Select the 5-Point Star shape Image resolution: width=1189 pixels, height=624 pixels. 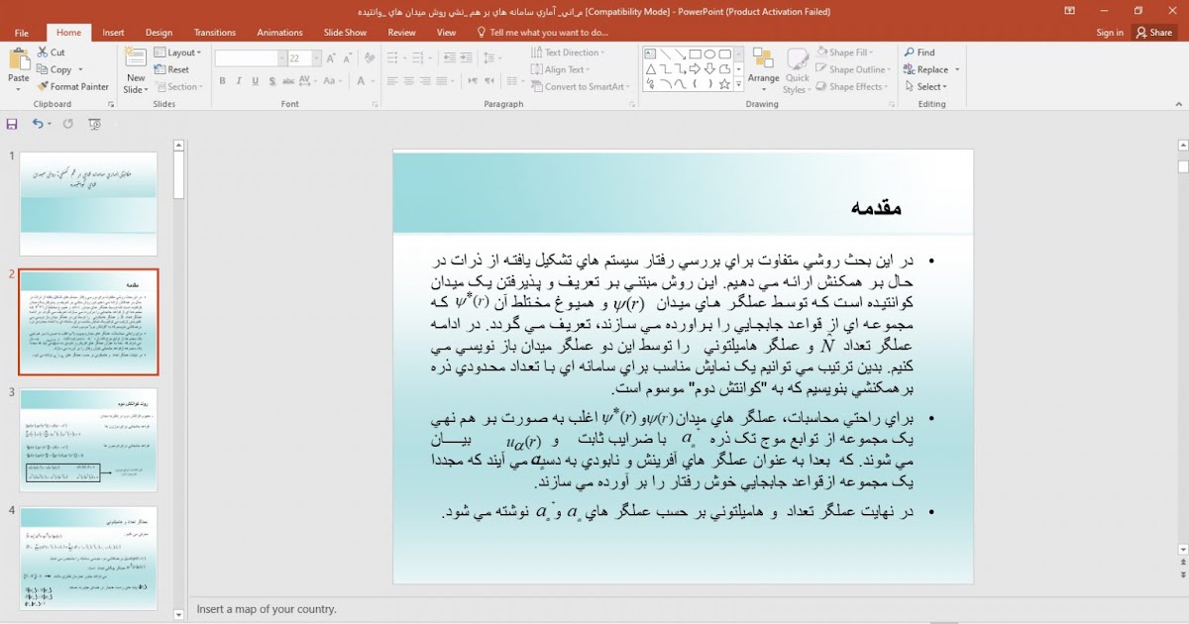[x=725, y=84]
